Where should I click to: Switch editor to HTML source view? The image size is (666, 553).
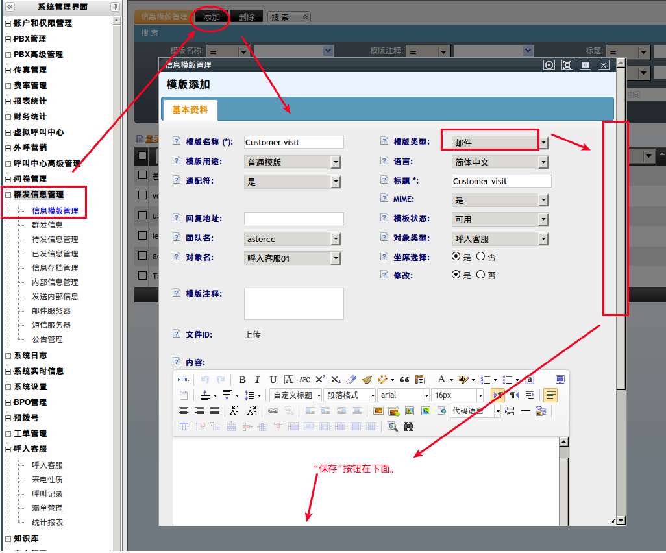[184, 380]
